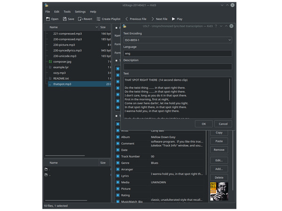The height and width of the screenshot is (211, 282).
Task: Click the MusicMatch_Bio field checkbox
Action: pos(118,202)
